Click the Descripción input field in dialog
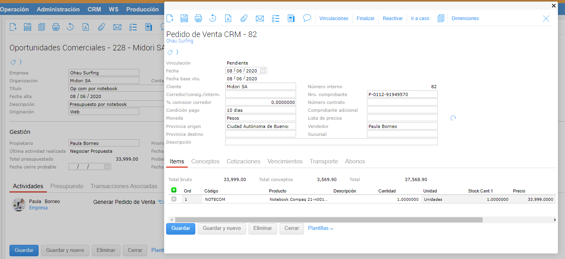This screenshot has width=565, height=259. (x=331, y=142)
